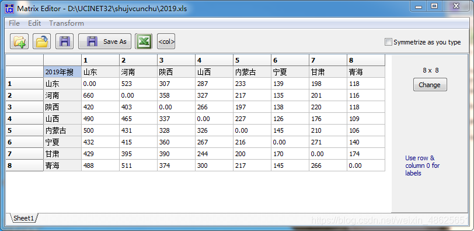
Task: Select 0.00 cell in 山东 row
Action: (100, 84)
